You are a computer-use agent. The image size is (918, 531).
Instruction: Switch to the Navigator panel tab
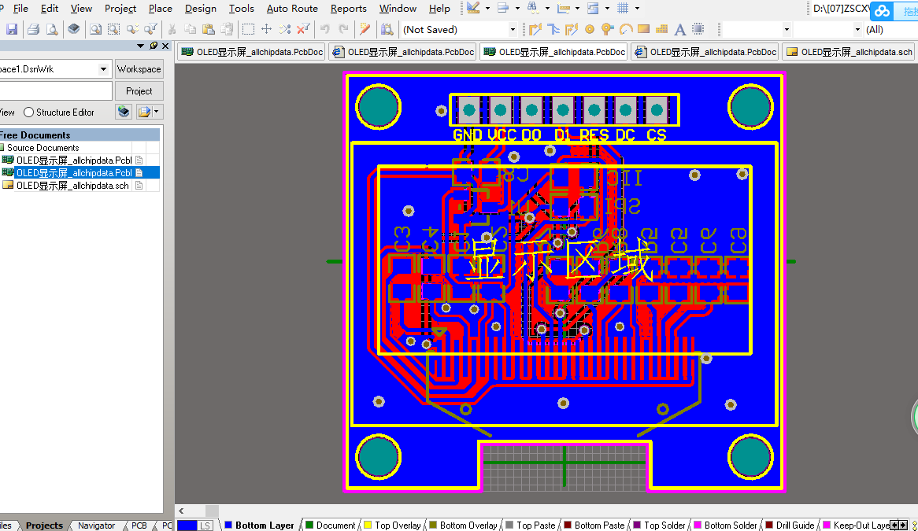(x=97, y=525)
